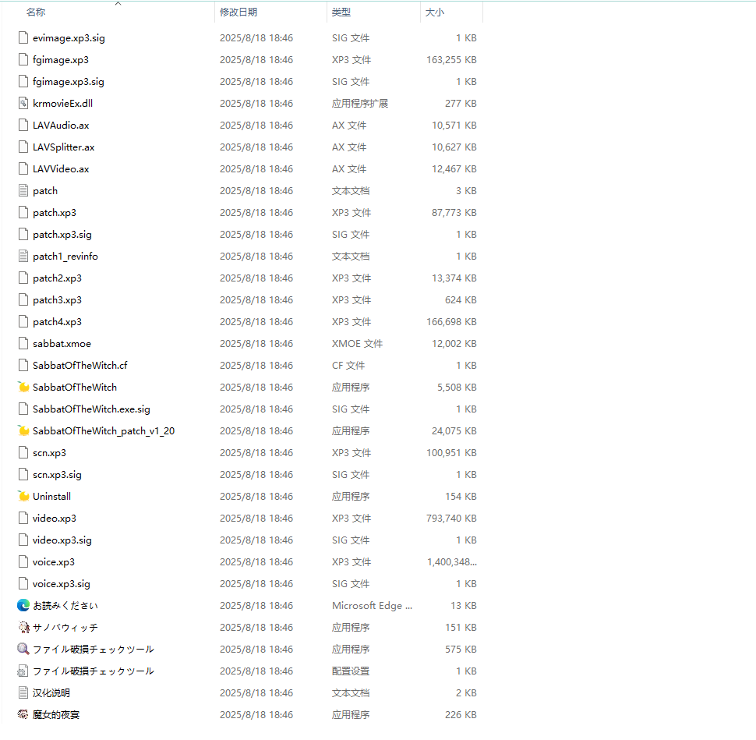This screenshot has width=756, height=740.
Task: Select the voice.xp3 file name
Action: point(54,561)
